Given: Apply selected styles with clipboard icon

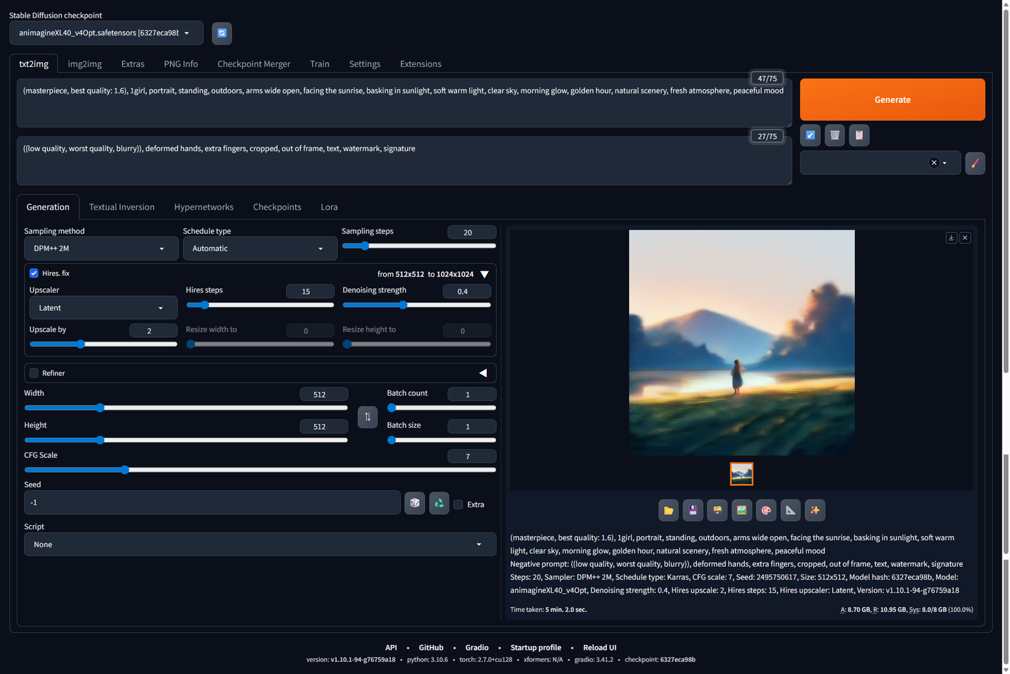Looking at the screenshot, I should click(x=859, y=135).
